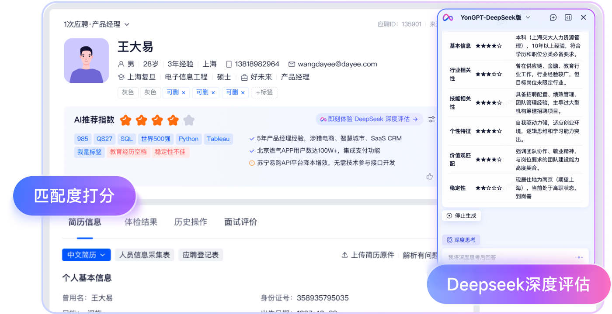The height and width of the screenshot is (314, 612).
Task: Close the YonGPT-DeepSeek panel
Action: tap(583, 17)
